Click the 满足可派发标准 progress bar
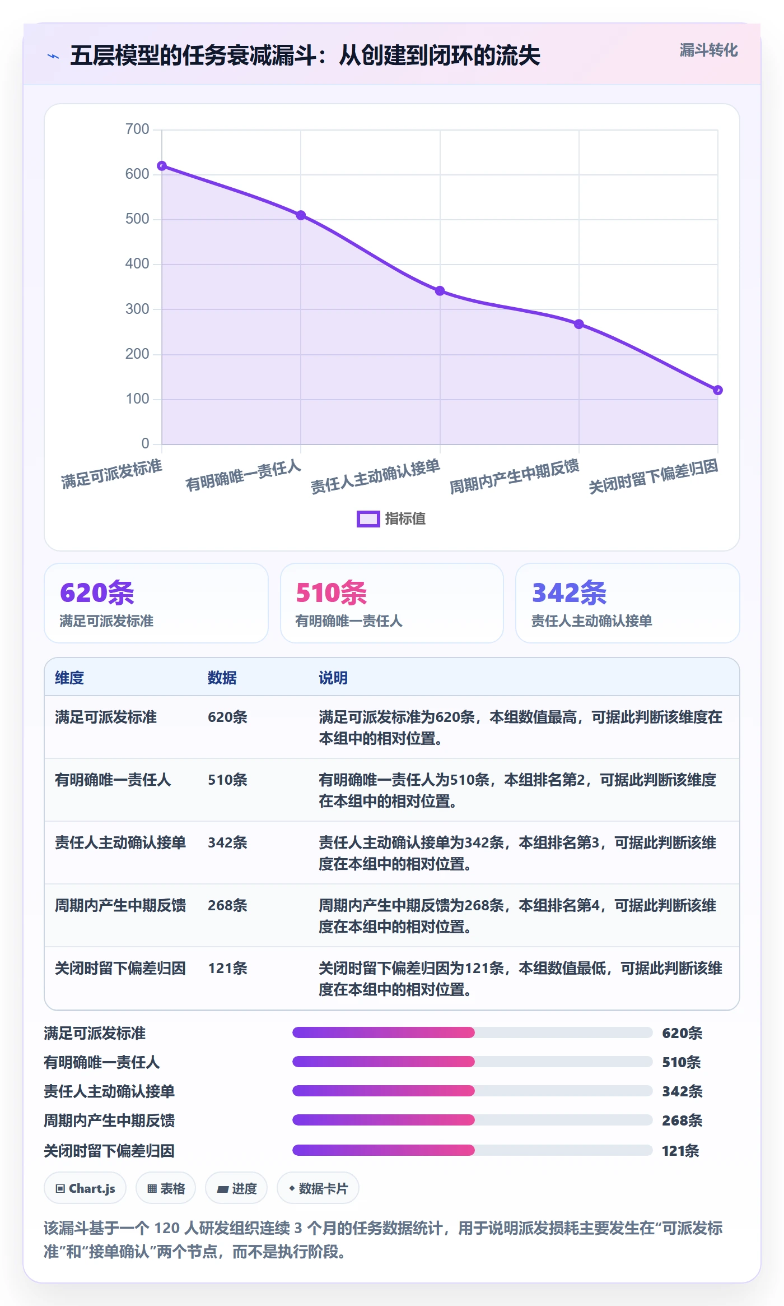The width and height of the screenshot is (784, 1306). point(473,1032)
